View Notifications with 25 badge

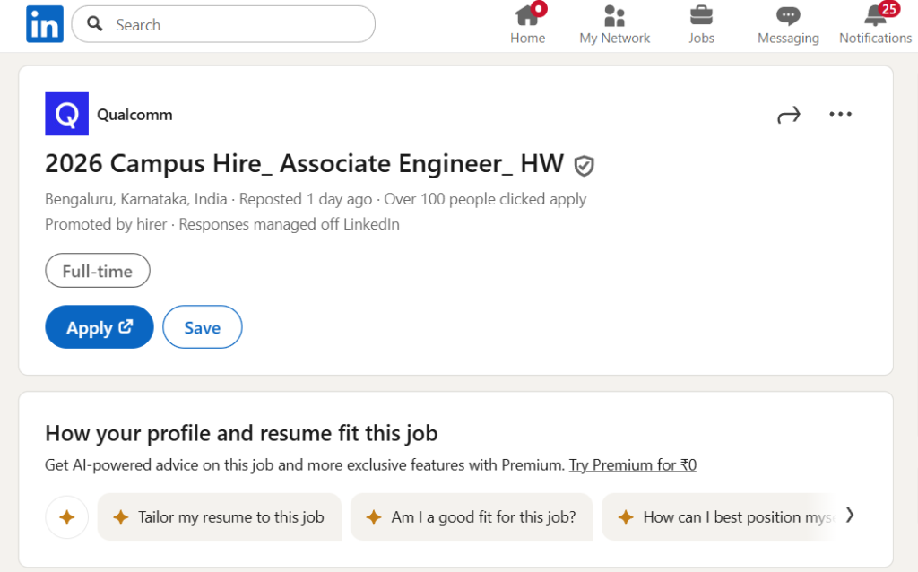(x=875, y=24)
